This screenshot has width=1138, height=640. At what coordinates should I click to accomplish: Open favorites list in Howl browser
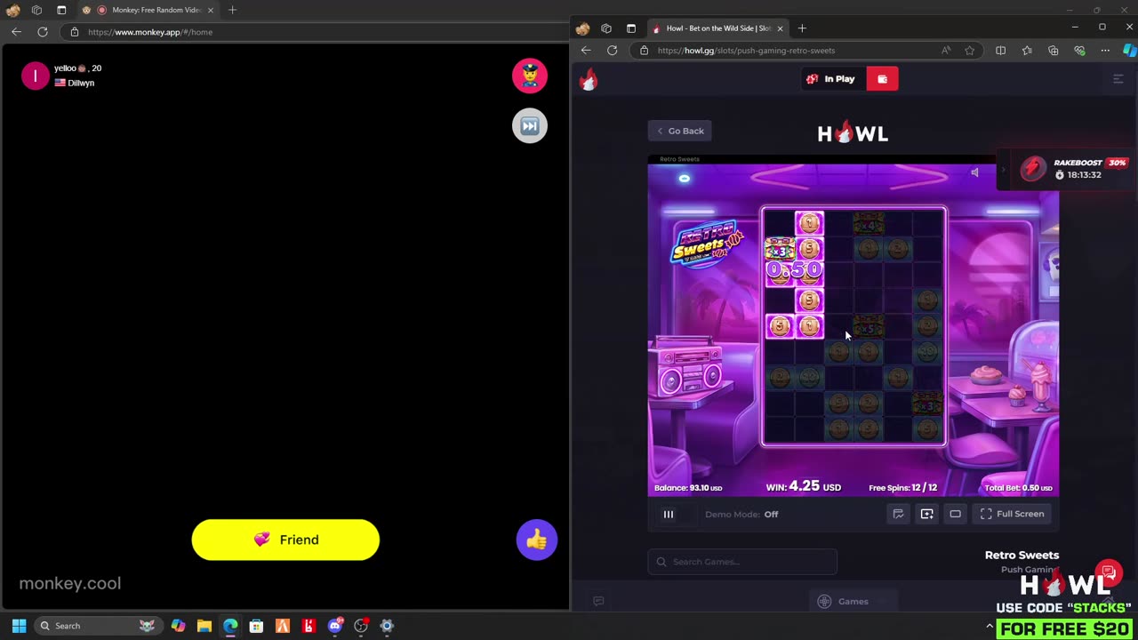1027,51
